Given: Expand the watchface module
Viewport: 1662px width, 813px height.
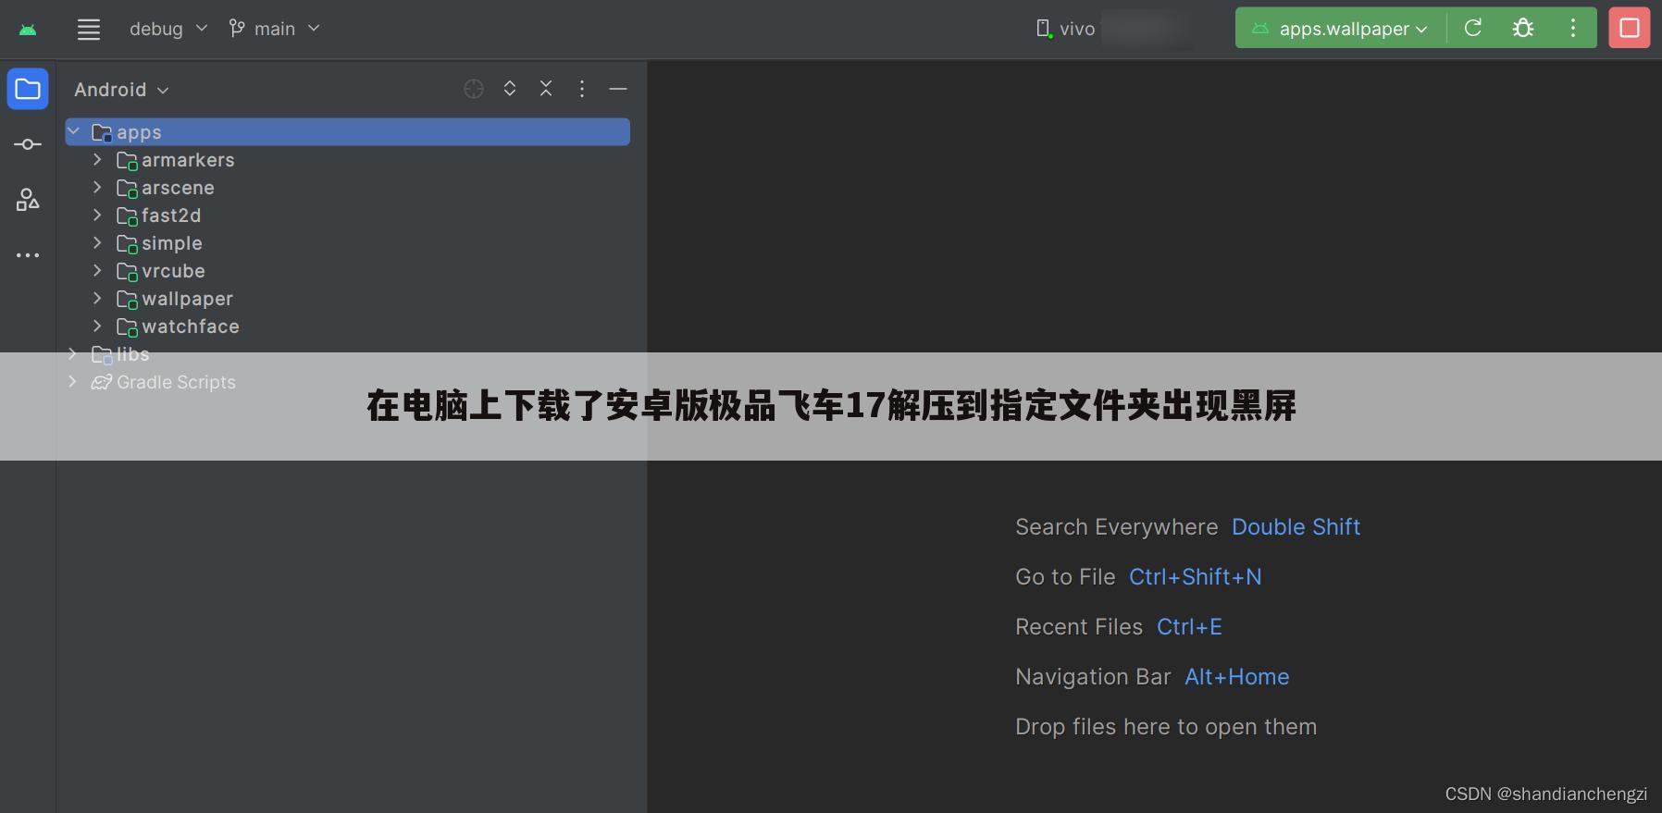Looking at the screenshot, I should 97,326.
